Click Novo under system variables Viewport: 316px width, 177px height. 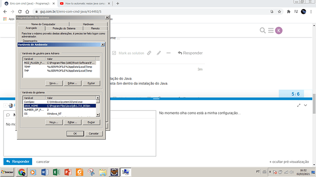(54, 122)
